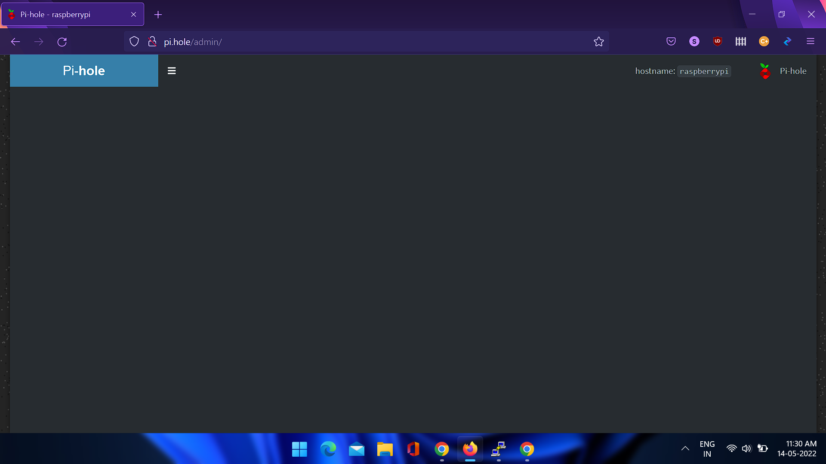Check battery status in system tray
Image resolution: width=826 pixels, height=464 pixels.
(x=762, y=449)
